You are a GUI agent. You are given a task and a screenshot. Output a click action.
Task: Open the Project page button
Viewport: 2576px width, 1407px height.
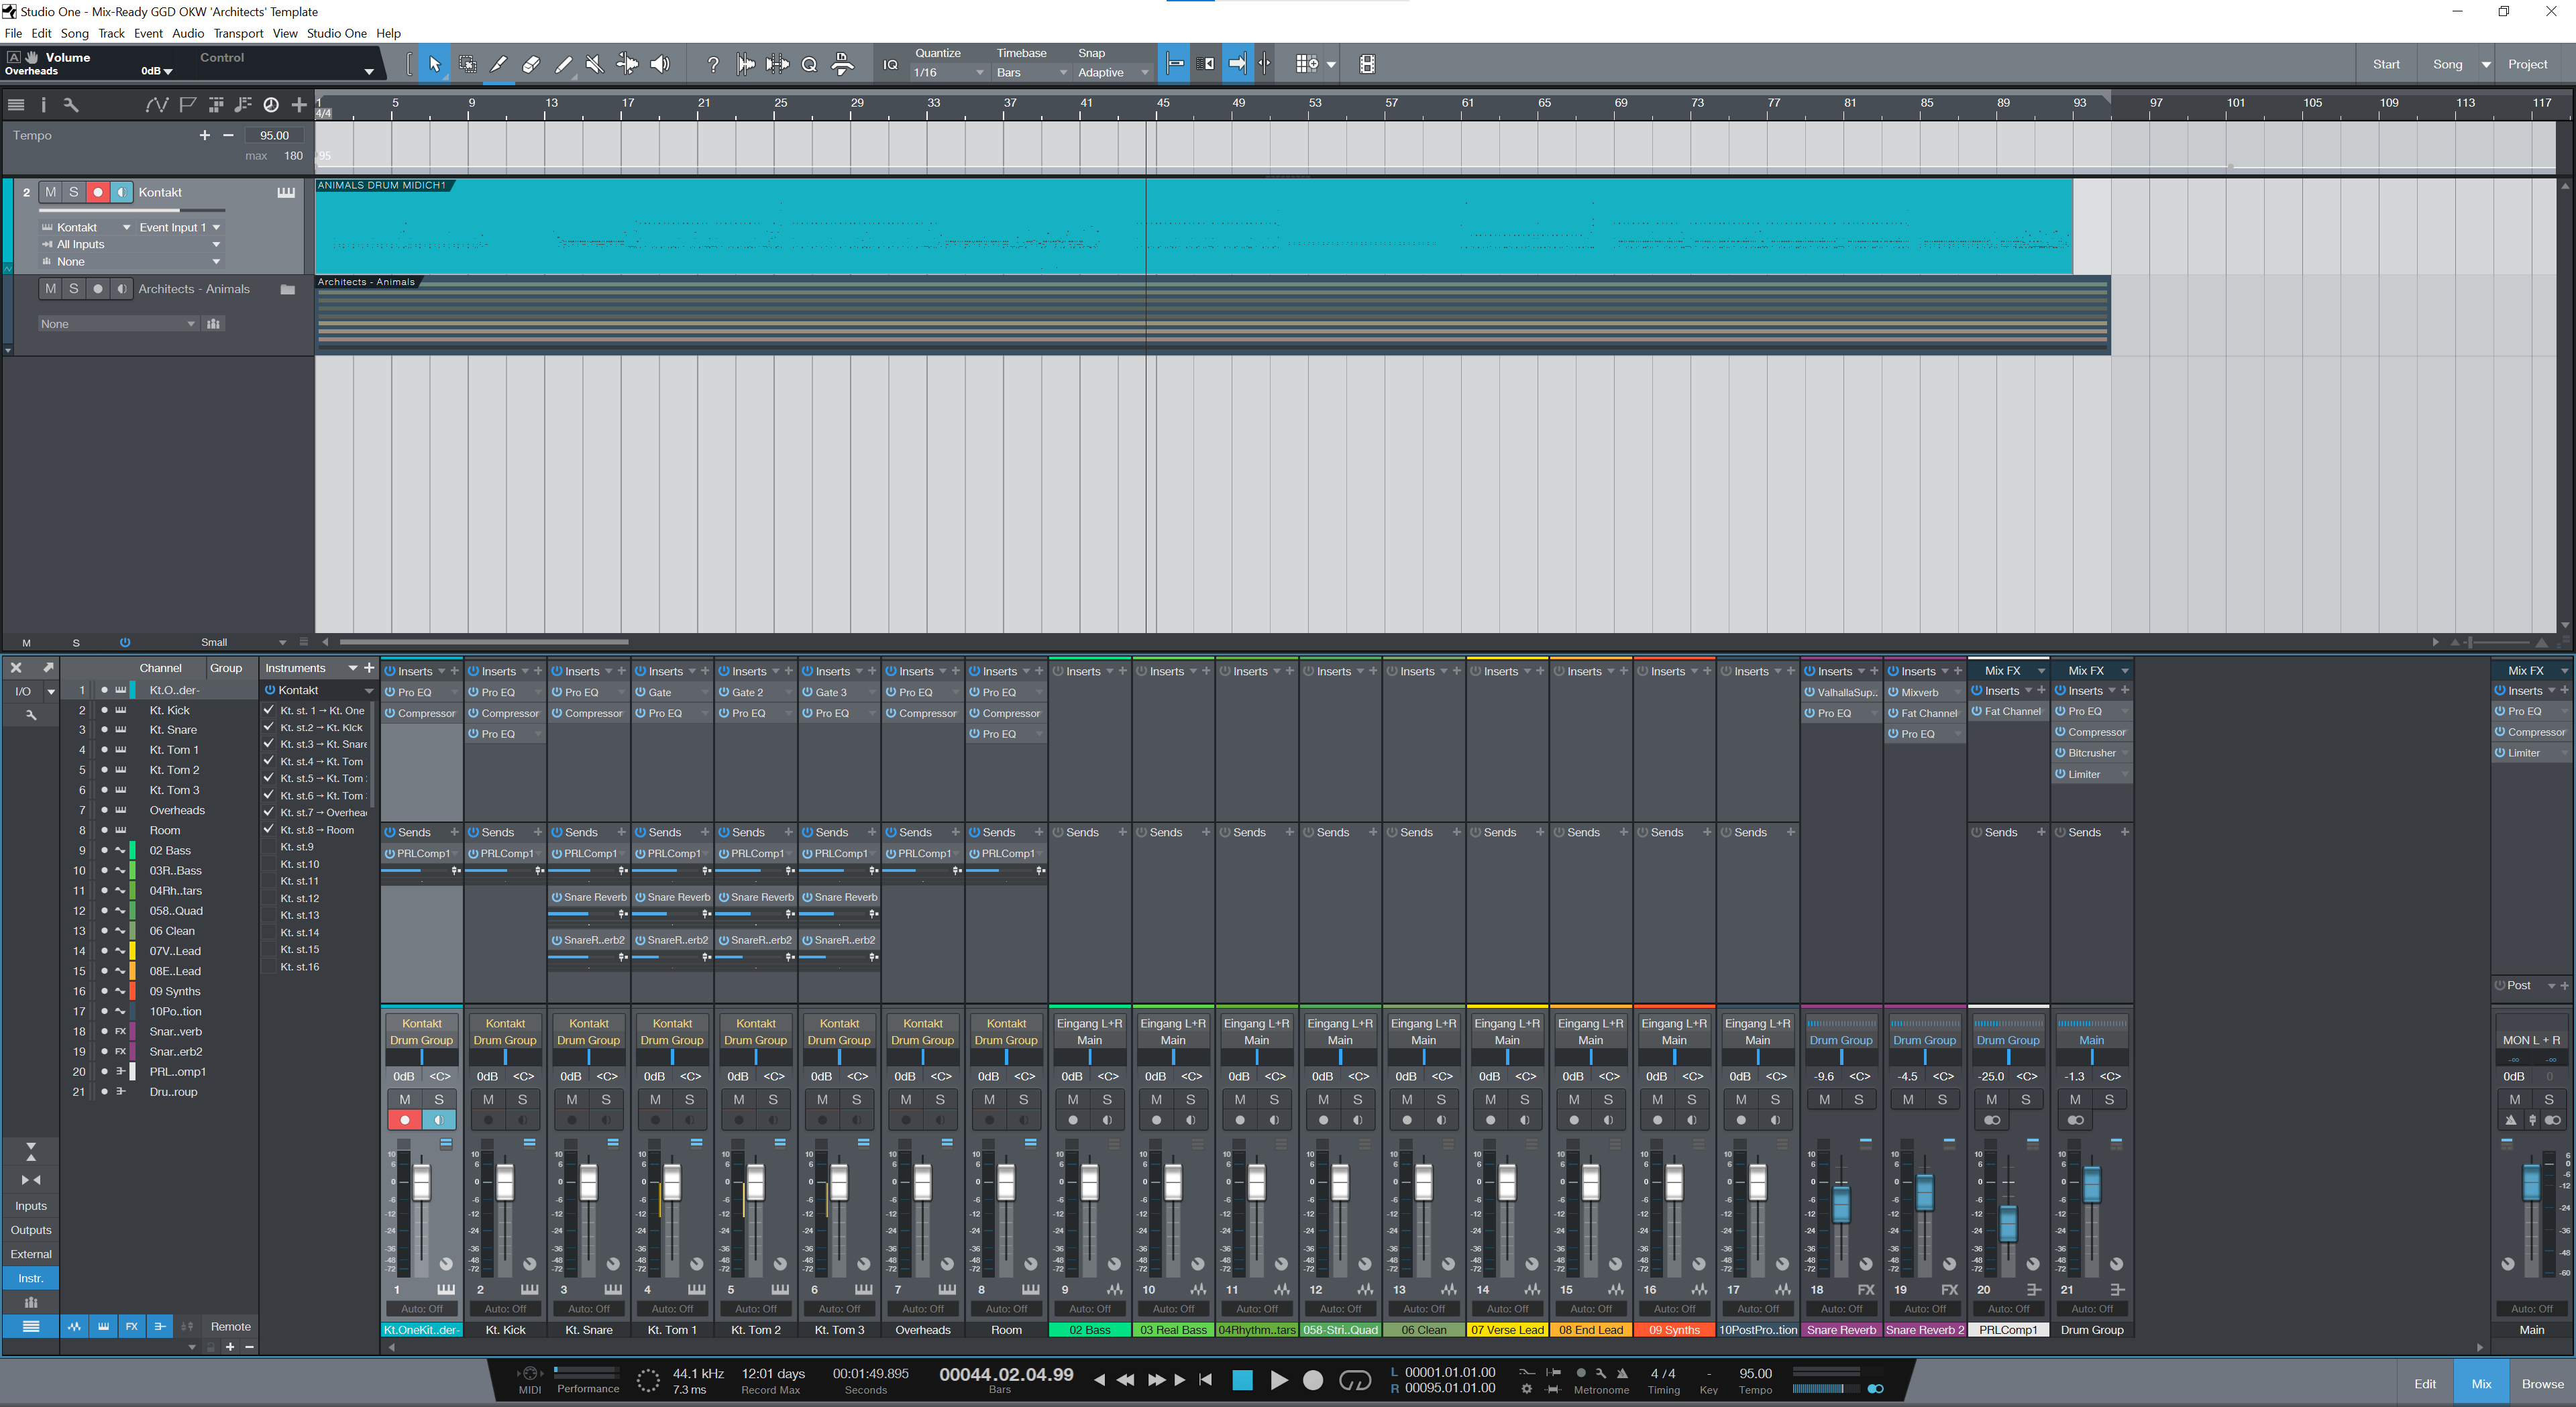click(x=2527, y=64)
